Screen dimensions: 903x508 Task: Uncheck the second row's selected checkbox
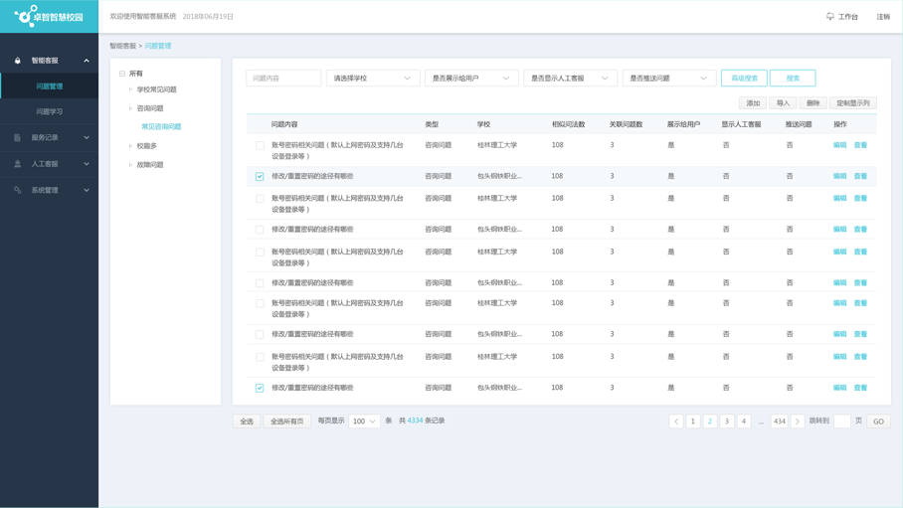260,176
